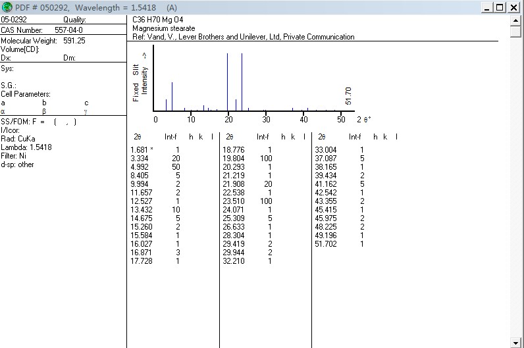Click the 2θ value 49.196
524x348 pixels.
[326, 236]
